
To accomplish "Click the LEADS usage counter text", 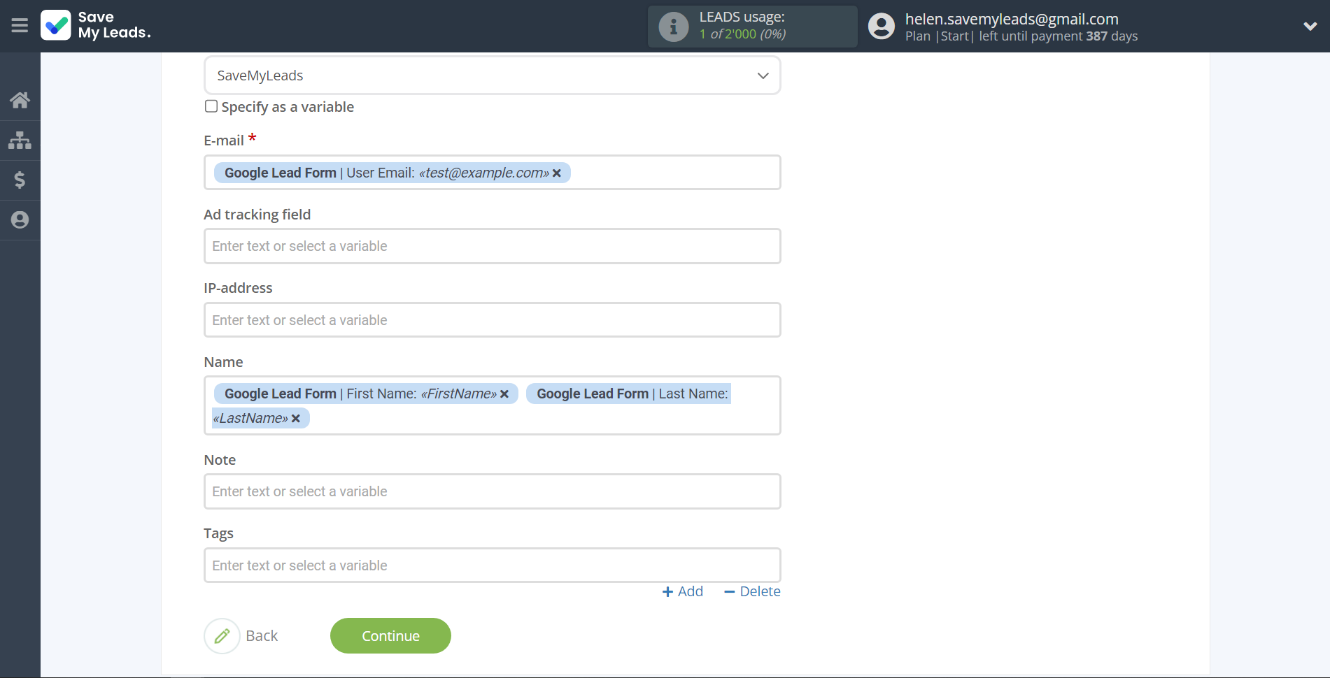I will pyautogui.click(x=742, y=34).
